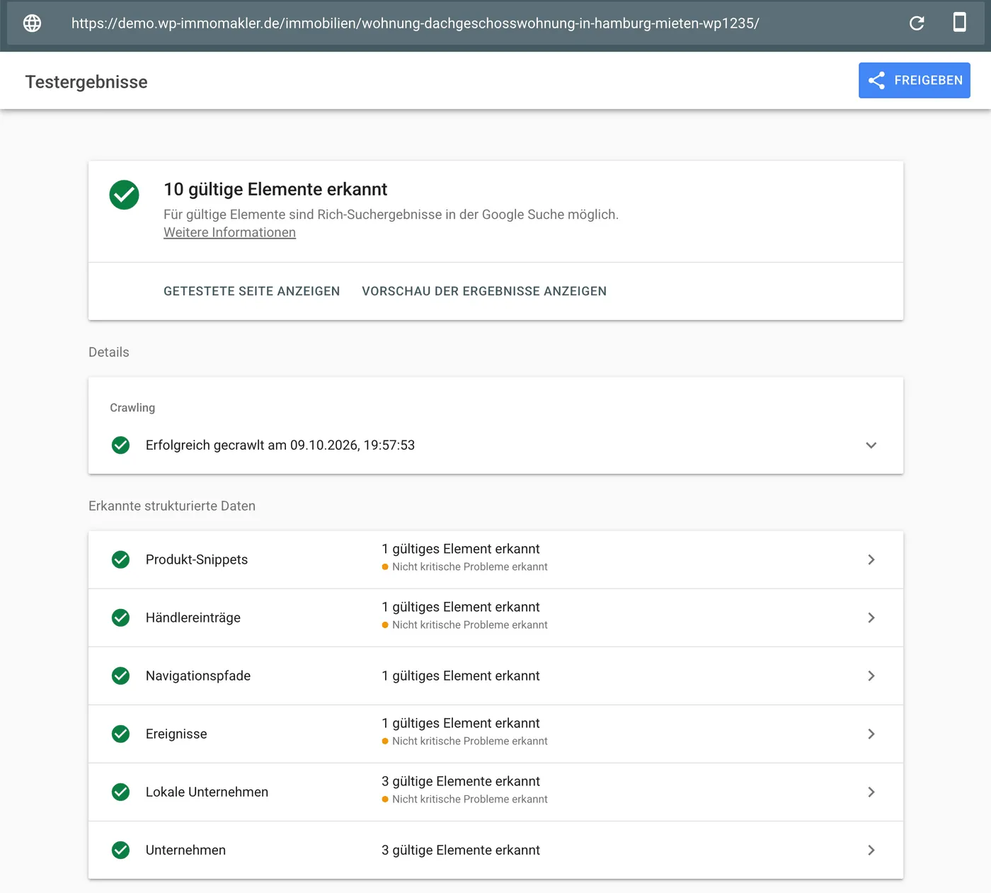Click GETESTETE SEITE ANZEIGEN
The image size is (991, 893).
pos(251,291)
